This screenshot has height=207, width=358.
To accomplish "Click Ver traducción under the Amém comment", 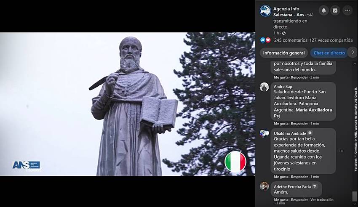I will [322, 200].
